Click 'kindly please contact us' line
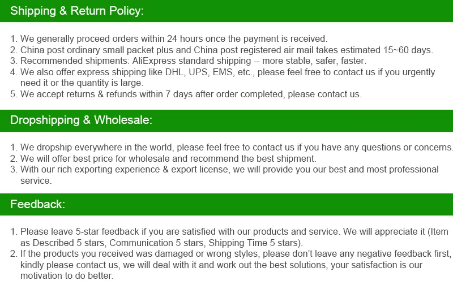Image resolution: width=453 pixels, height=289 pixels. pos(221,265)
